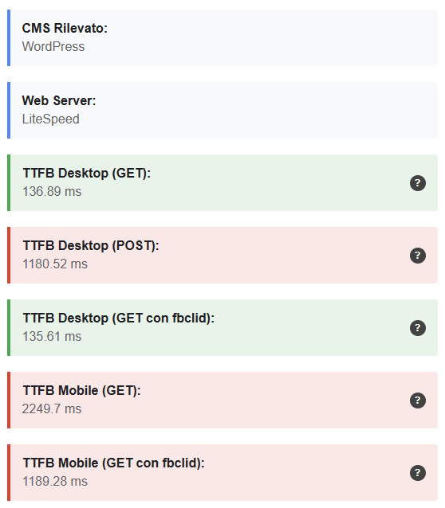445x508 pixels.
Task: Click the CMS Rilevato heading
Action: click(x=65, y=28)
